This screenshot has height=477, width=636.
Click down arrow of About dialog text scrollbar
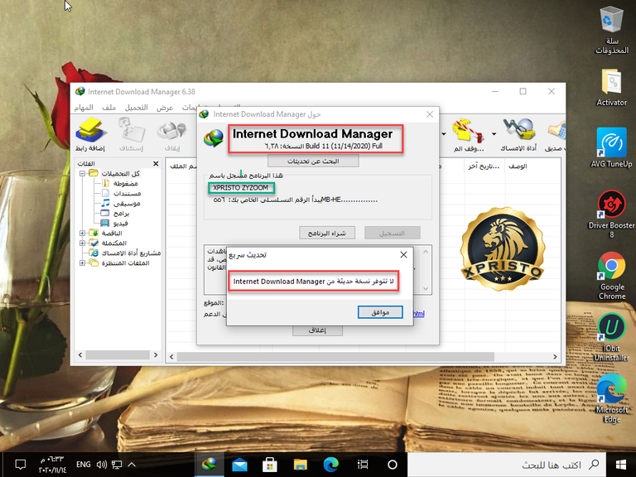pyautogui.click(x=426, y=289)
